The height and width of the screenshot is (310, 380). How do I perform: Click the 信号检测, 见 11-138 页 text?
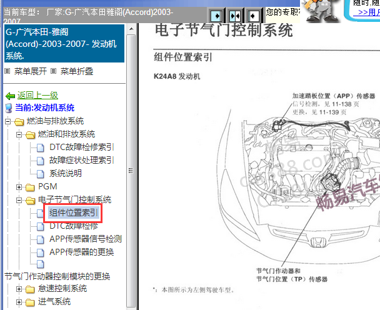pos(326,104)
